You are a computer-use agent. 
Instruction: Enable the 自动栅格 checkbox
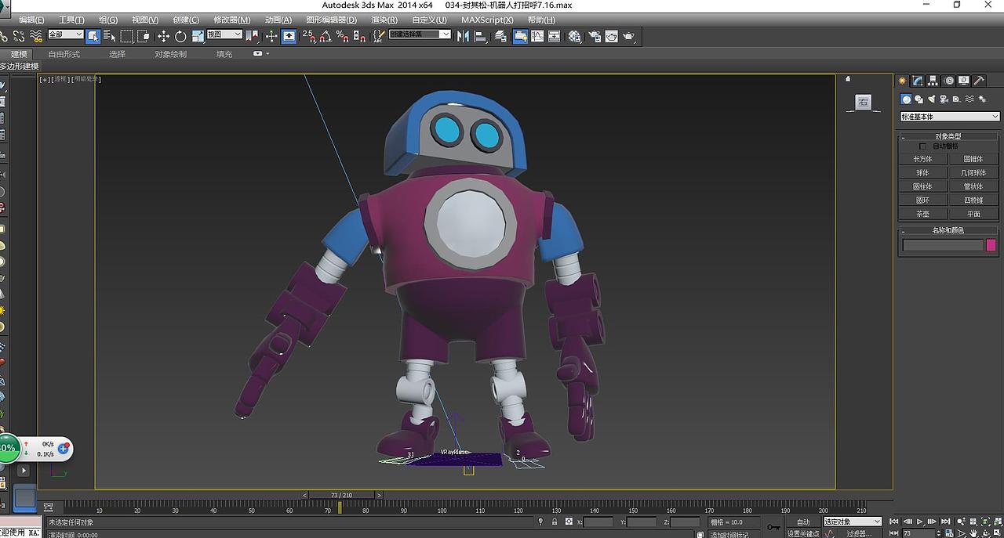click(x=922, y=146)
